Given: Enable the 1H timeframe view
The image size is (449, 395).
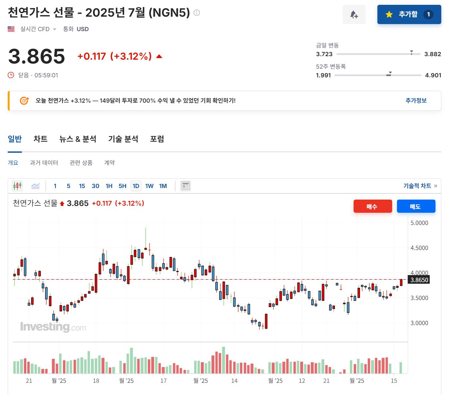Looking at the screenshot, I should pos(109,186).
